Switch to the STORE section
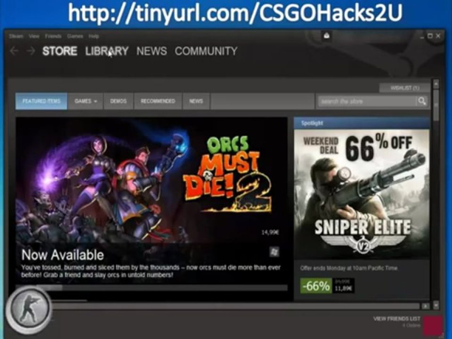 click(60, 51)
